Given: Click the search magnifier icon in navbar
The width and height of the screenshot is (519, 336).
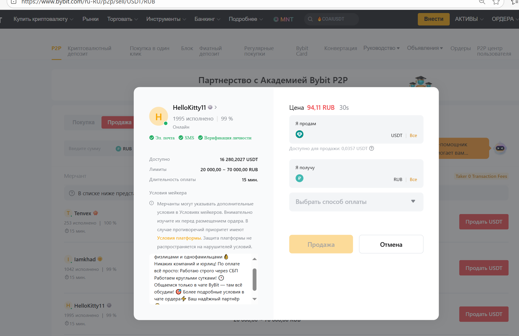Looking at the screenshot, I should coord(310,19).
